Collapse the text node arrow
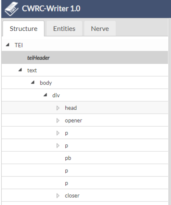Image resolution: width=171 pixels, height=205 pixels. (20, 70)
